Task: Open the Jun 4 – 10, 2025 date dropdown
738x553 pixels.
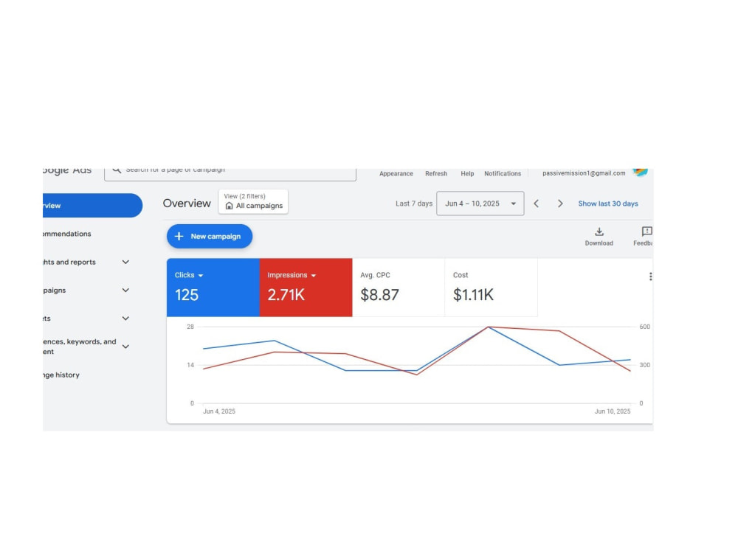Action: pyautogui.click(x=480, y=204)
